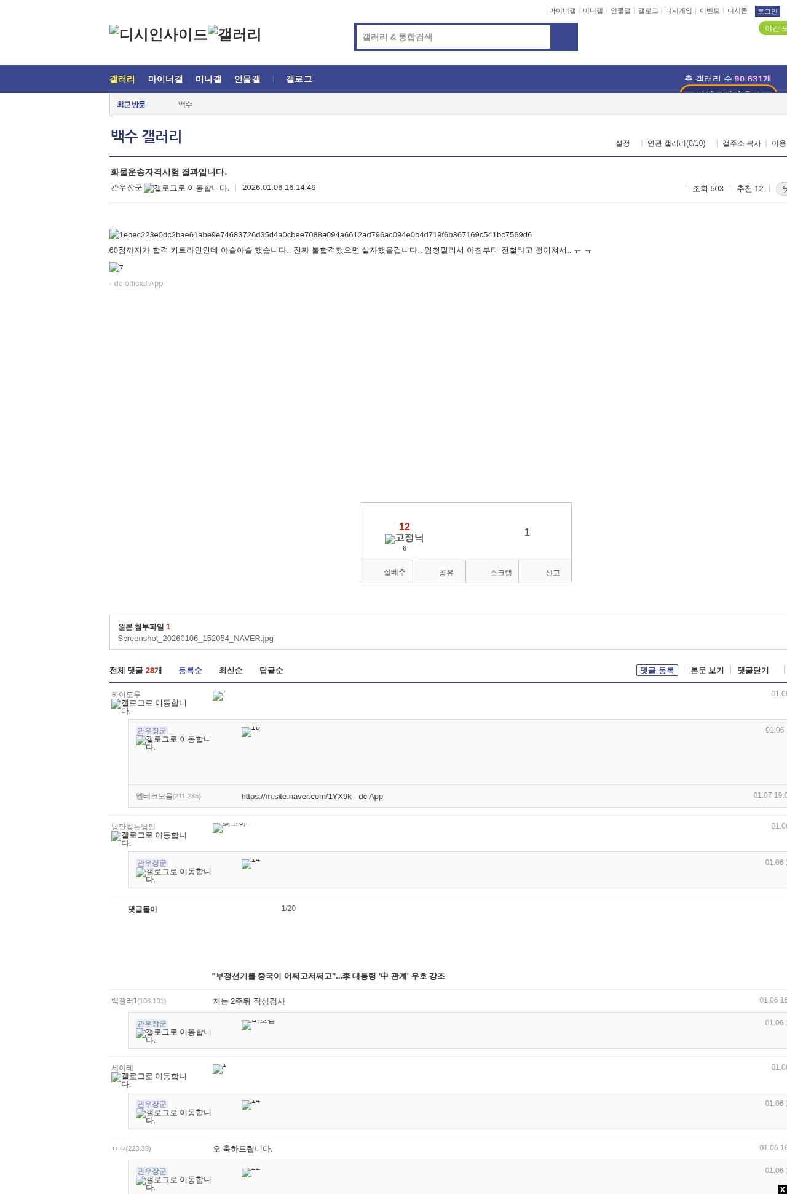The height and width of the screenshot is (1194, 787).
Task: Click the blue search button beside search field
Action: [x=564, y=37]
